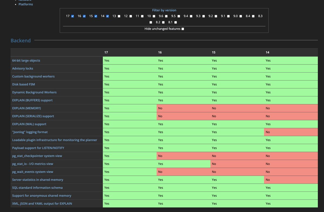Click 'Yes' cell for Advisory locks version 14
The width and height of the screenshot is (324, 212).
pos(291,69)
